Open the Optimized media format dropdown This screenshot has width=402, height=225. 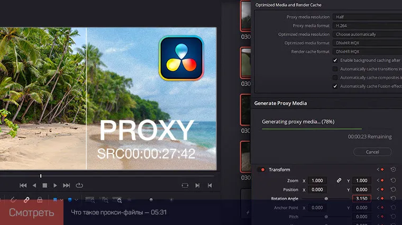point(367,43)
